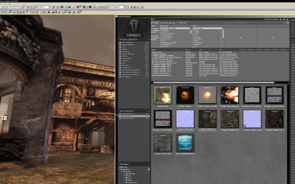
Task: Switch viewport to Perspective with P button
Action: pyautogui.click(x=28, y=12)
